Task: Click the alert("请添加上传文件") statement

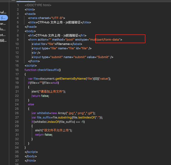Action: point(48,91)
